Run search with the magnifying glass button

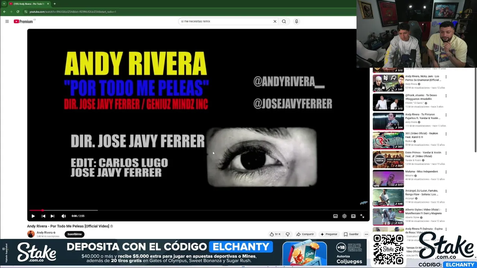[284, 21]
